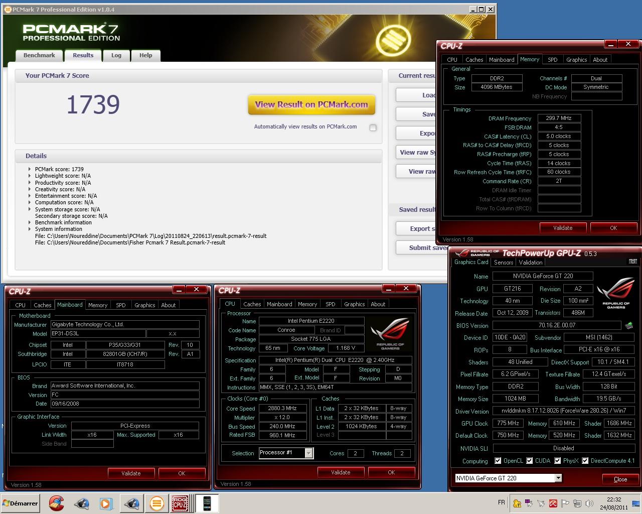Expand the System storage score entry
Image resolution: width=642 pixels, height=514 pixels.
click(30, 209)
